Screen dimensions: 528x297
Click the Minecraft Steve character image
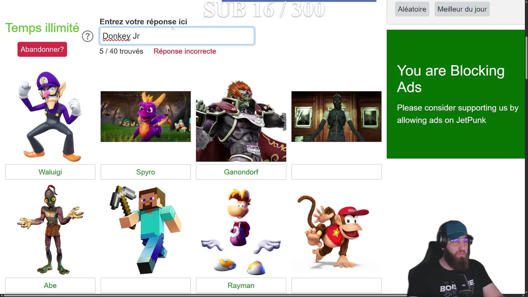click(146, 229)
